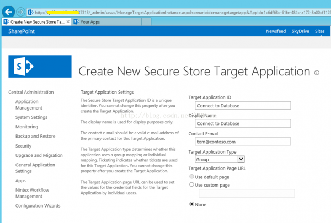Open Configuration Wizards in the sidebar
Image resolution: width=331 pixels, height=223 pixels.
click(38, 206)
